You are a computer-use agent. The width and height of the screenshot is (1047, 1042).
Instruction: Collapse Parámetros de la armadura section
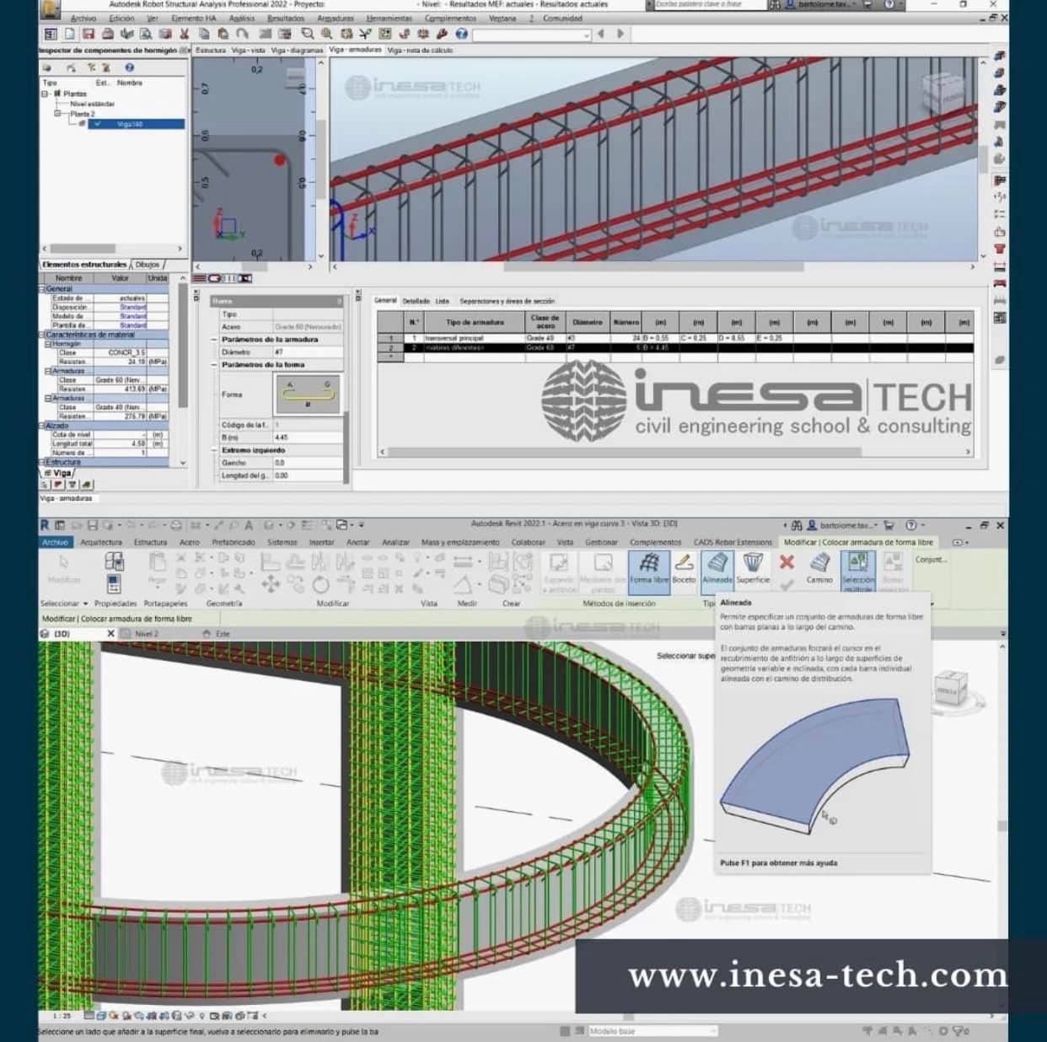tap(215, 340)
